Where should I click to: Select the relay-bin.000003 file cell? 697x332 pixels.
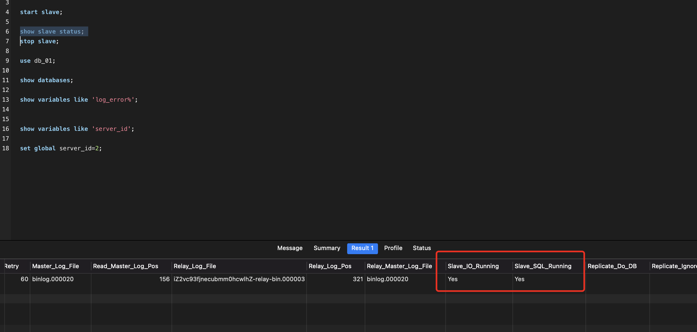(x=239, y=279)
